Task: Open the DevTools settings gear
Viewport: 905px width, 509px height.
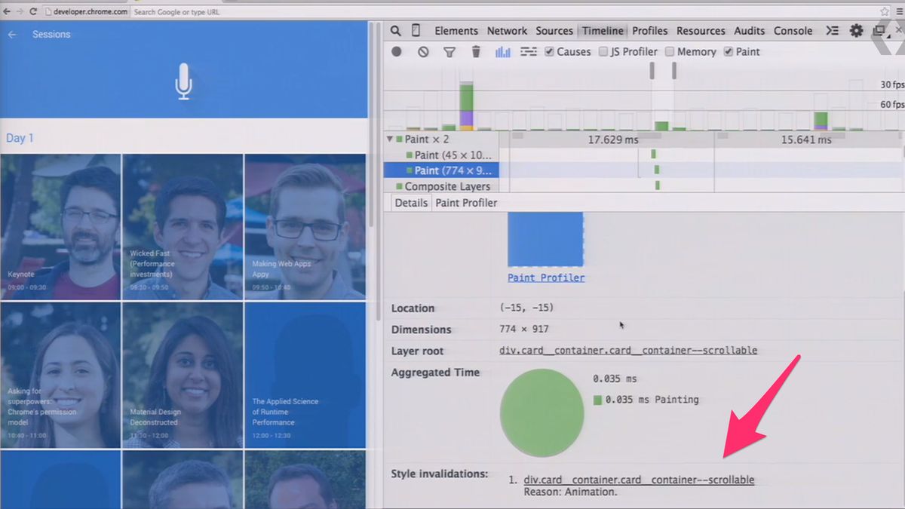Action: pos(856,31)
